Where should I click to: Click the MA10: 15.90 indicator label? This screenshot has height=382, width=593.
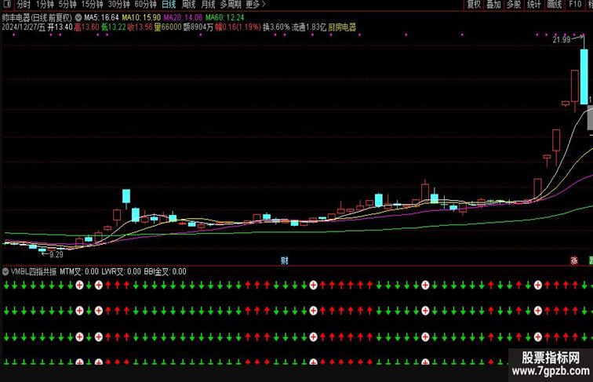pos(141,17)
